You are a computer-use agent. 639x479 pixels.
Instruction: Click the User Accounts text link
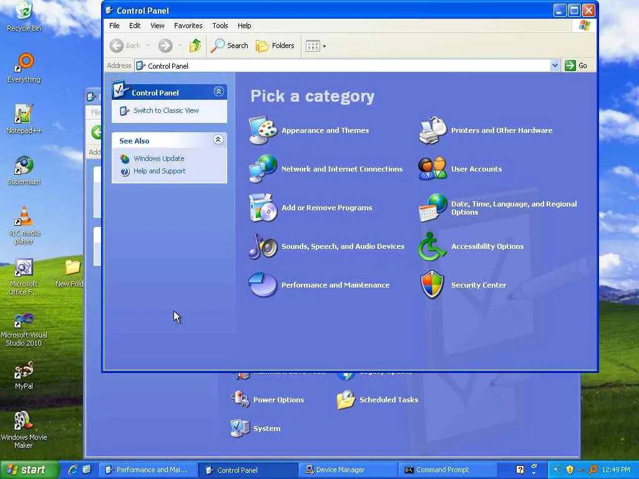point(476,169)
